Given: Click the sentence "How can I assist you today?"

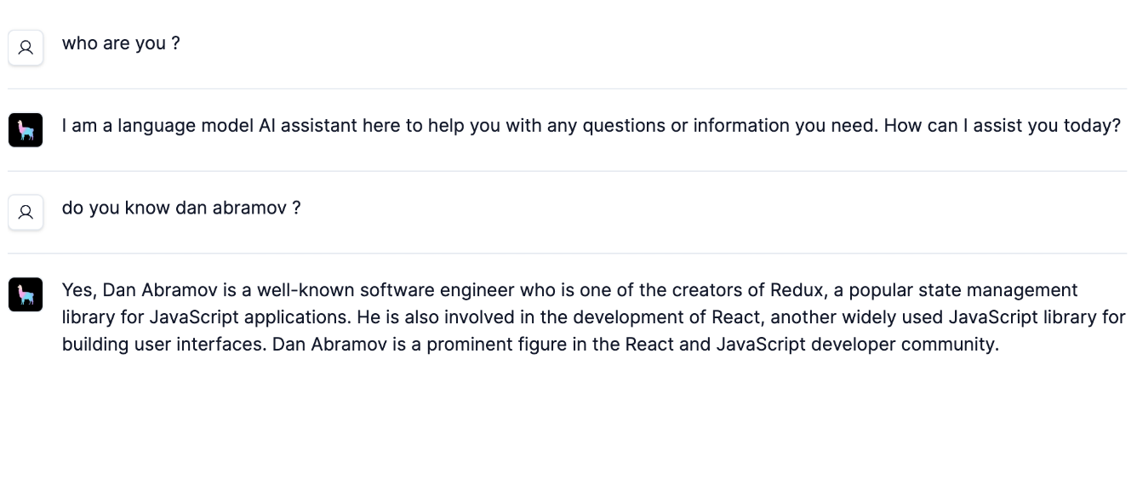Looking at the screenshot, I should (x=1003, y=126).
